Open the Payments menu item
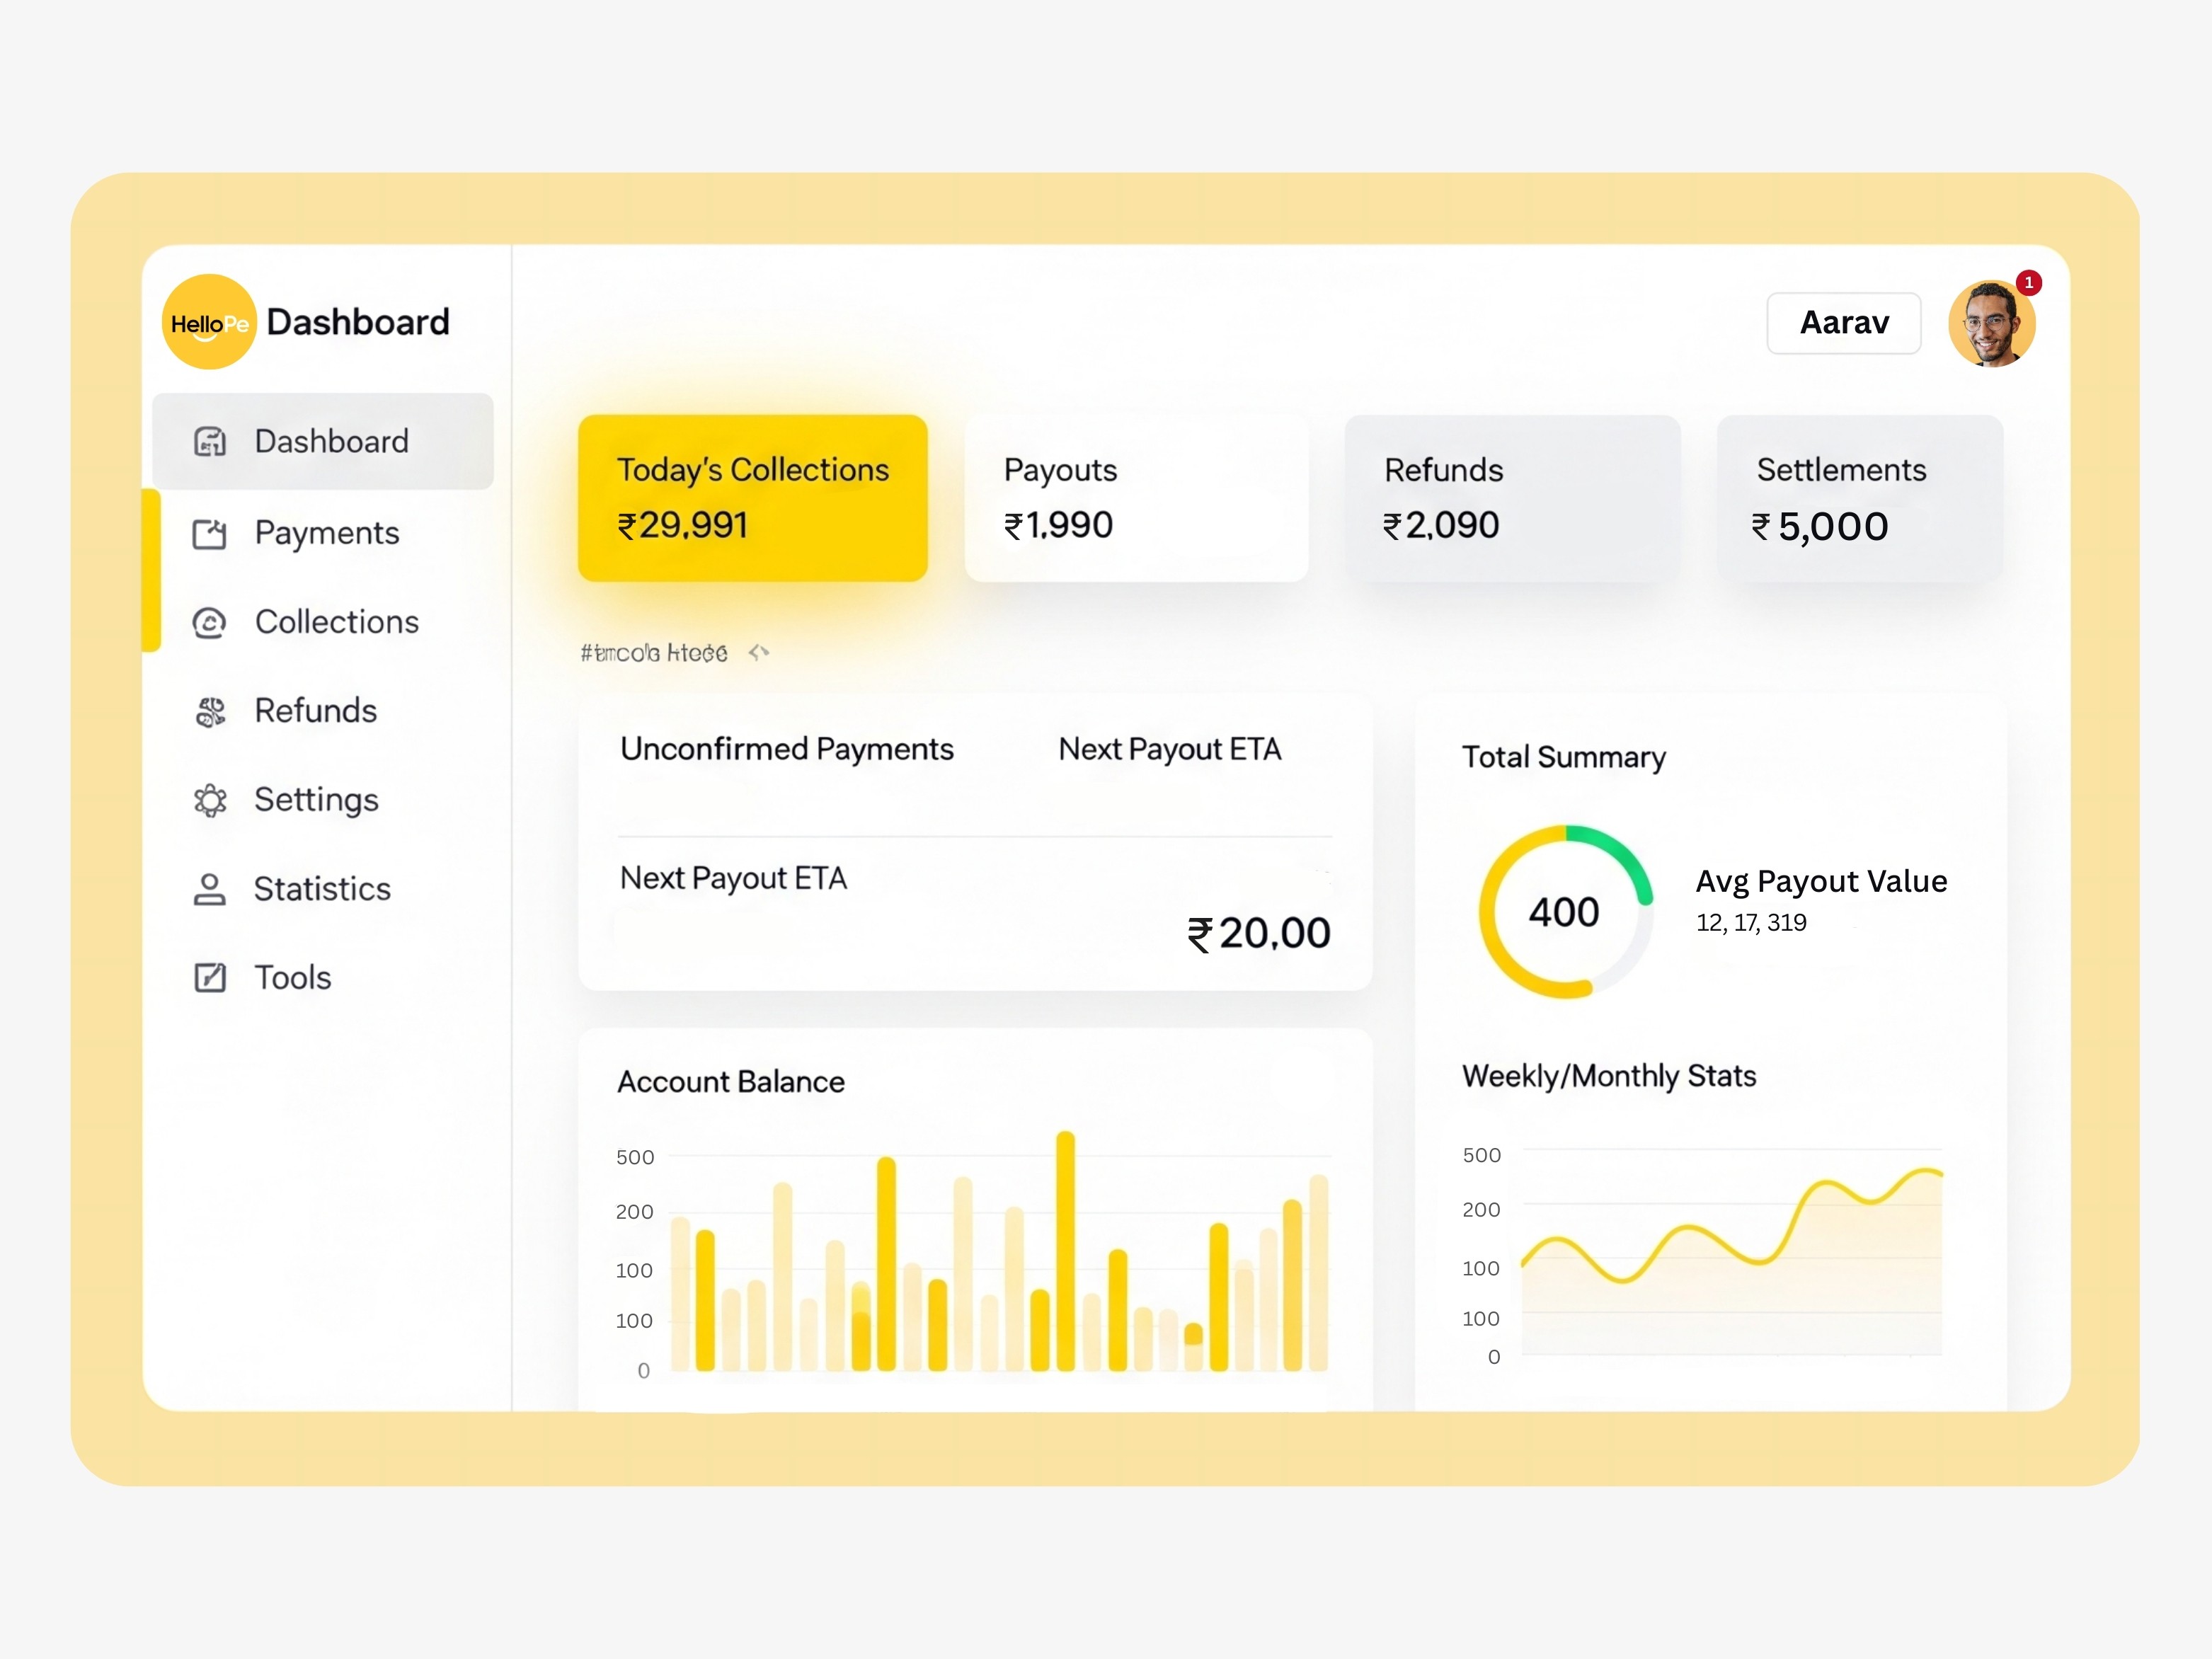This screenshot has width=2212, height=1659. (x=327, y=534)
